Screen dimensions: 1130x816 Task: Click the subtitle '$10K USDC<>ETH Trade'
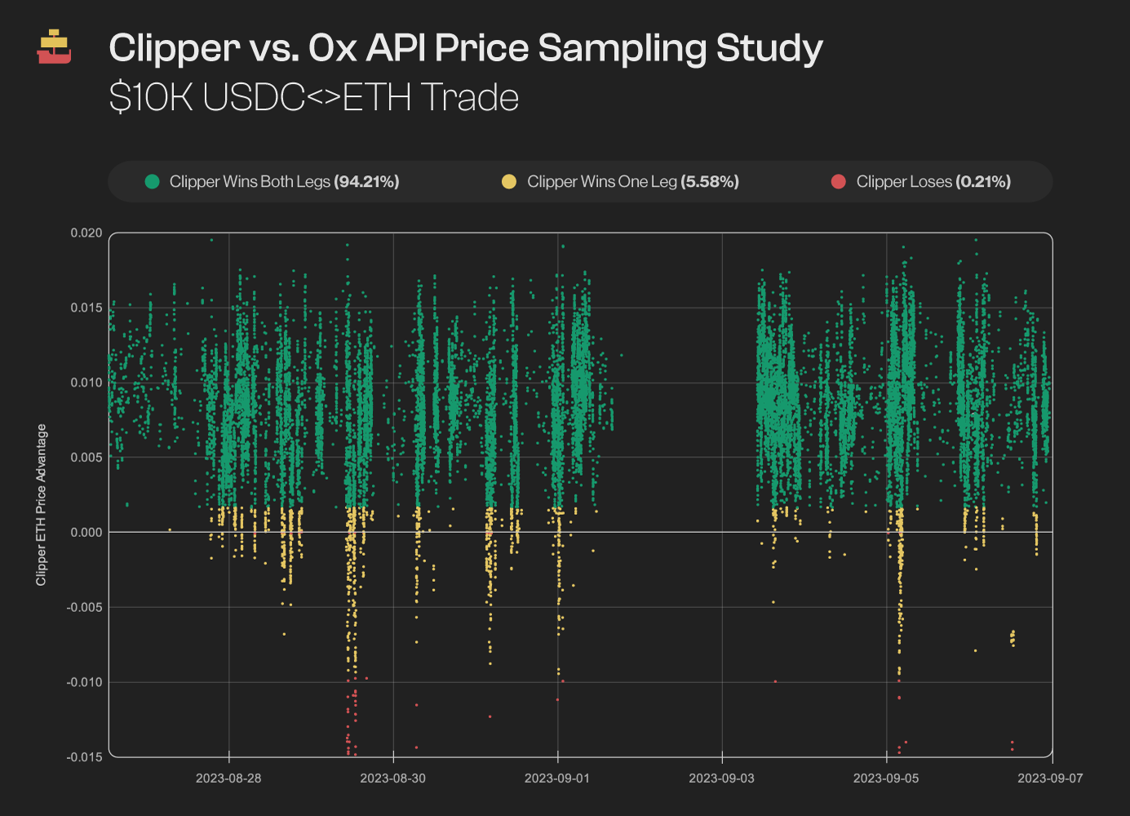coord(314,98)
